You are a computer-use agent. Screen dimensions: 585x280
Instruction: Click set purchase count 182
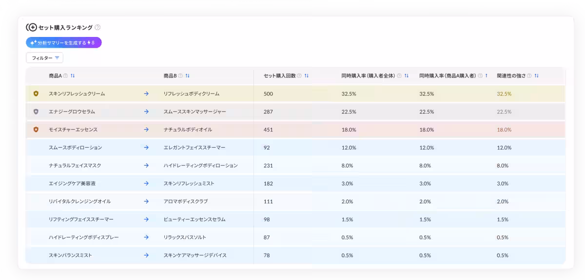tap(268, 183)
